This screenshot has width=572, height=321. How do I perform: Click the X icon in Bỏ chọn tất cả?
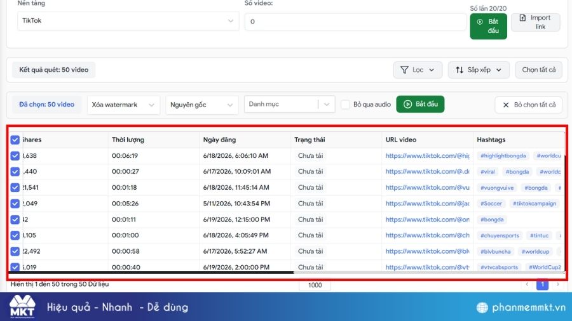click(506, 105)
